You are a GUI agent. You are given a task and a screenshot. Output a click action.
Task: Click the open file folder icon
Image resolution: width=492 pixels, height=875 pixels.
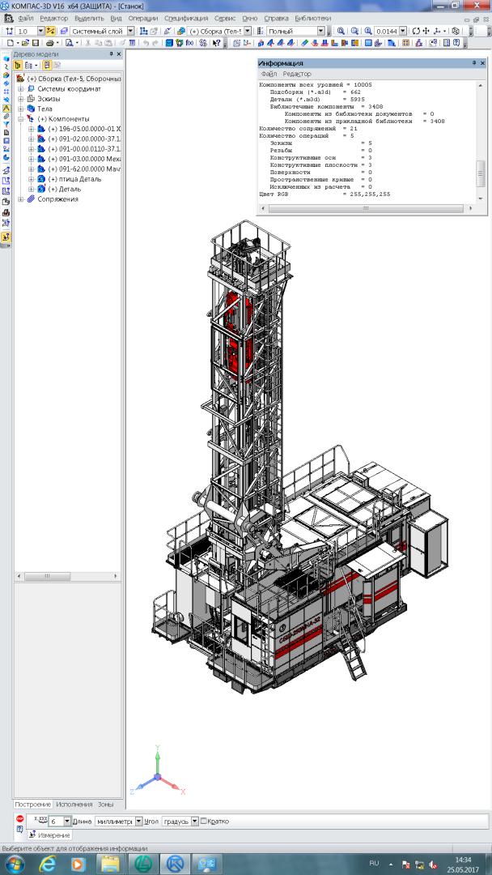click(x=25, y=42)
